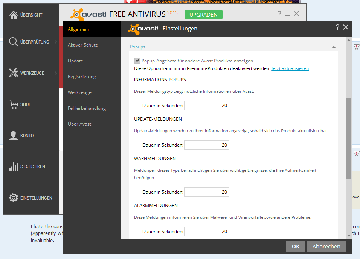This screenshot has width=360, height=262.
Task: Open the Übersicht home icon
Action: pos(13,15)
